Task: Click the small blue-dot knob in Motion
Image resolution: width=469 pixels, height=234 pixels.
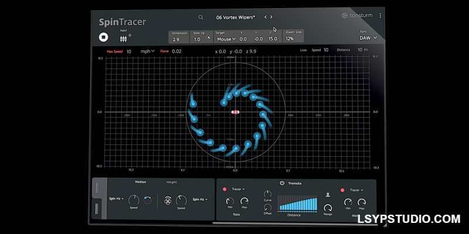Action: tap(148, 200)
